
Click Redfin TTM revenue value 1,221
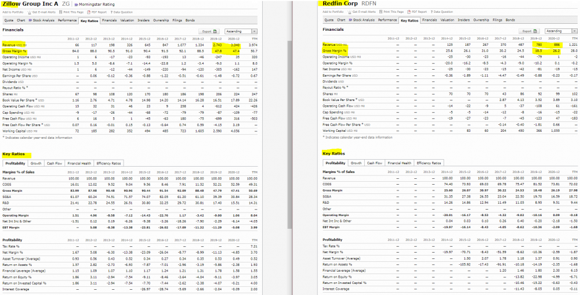coord(572,44)
